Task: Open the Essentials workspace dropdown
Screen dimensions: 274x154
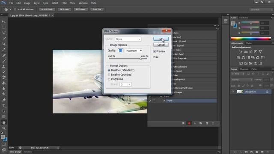Action: tap(261, 9)
